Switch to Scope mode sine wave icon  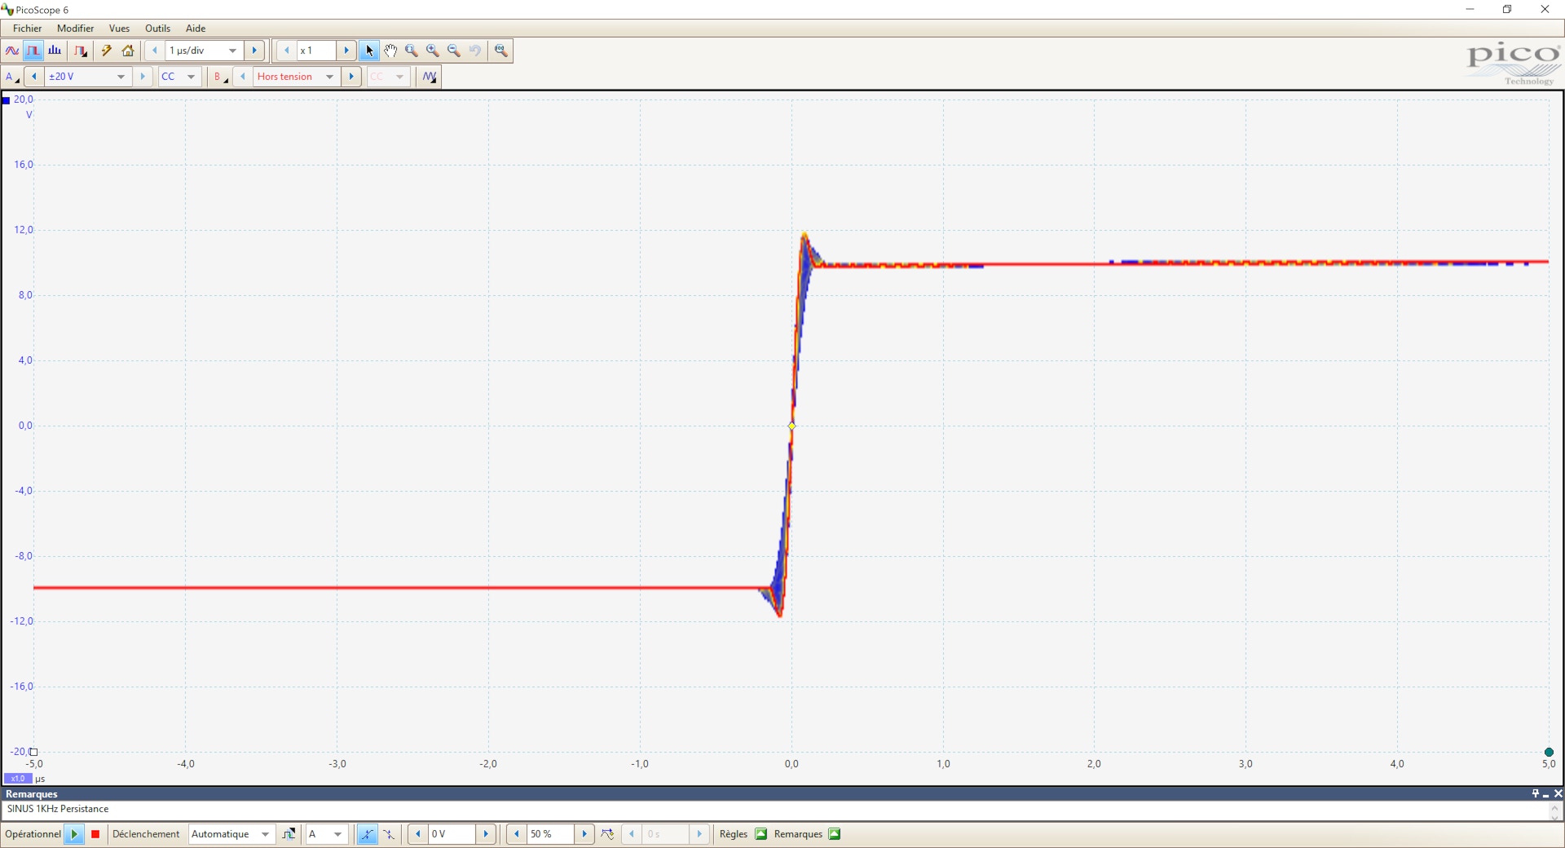[x=12, y=51]
